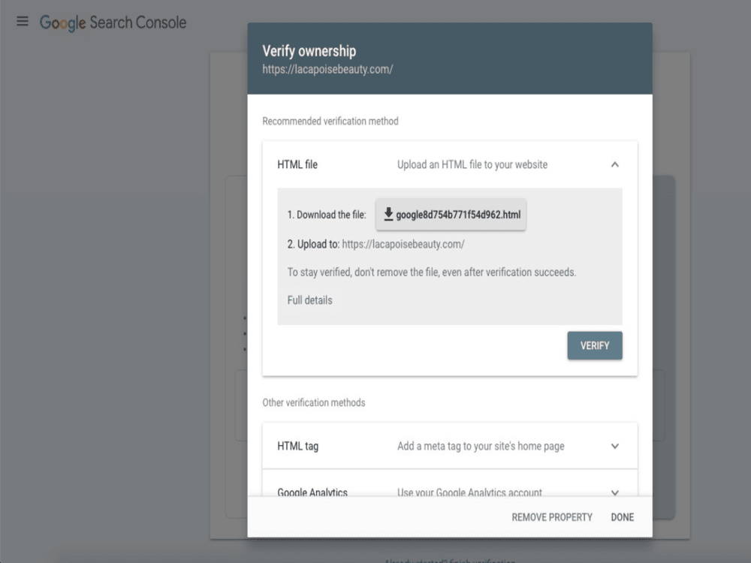Download google8d754b771f54d962.html file
Viewport: 751px width, 563px height.
[451, 215]
